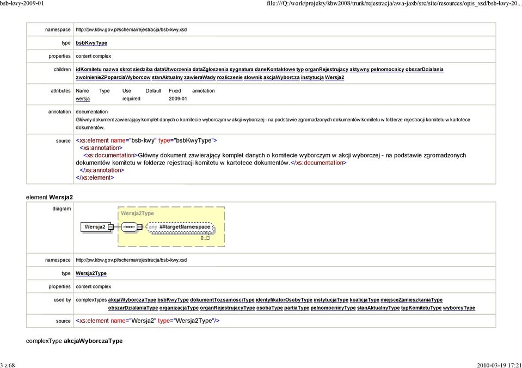Open the stanAktualny child link
The width and height of the screenshot is (522, 368).
coord(167,77)
